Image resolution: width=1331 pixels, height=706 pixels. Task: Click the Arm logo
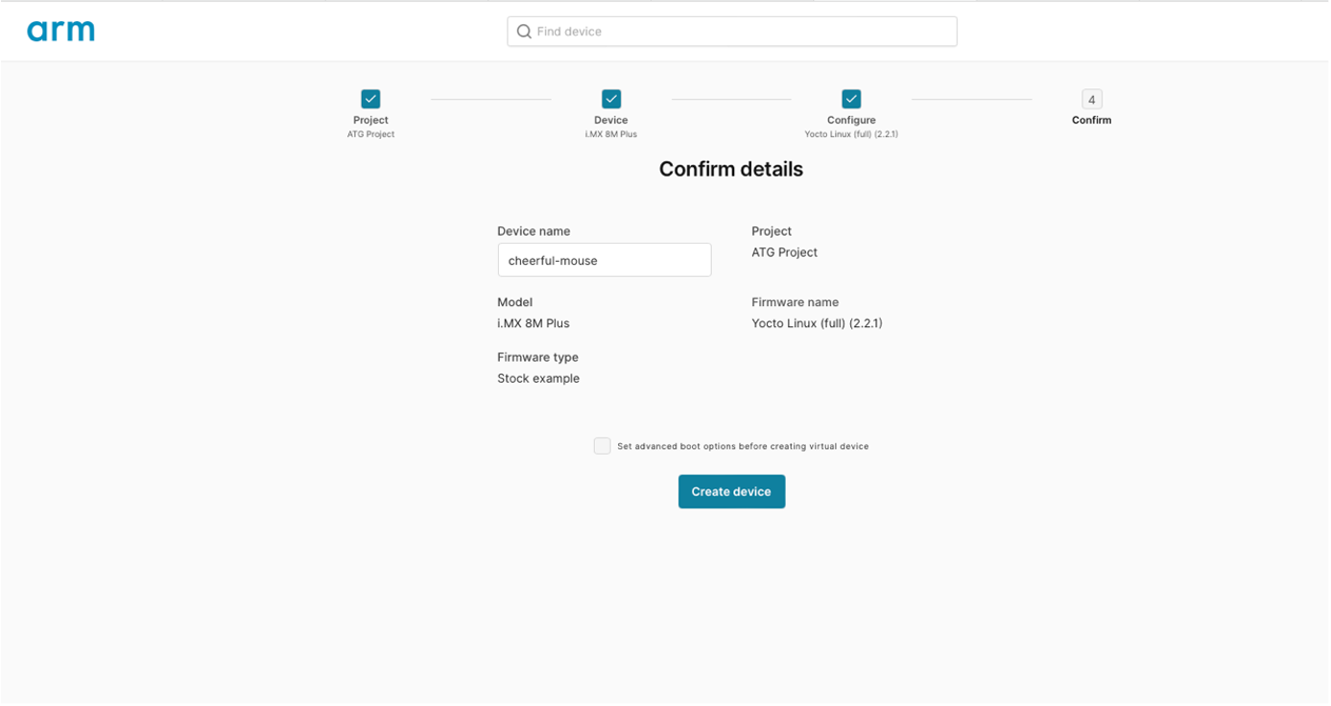coord(60,31)
